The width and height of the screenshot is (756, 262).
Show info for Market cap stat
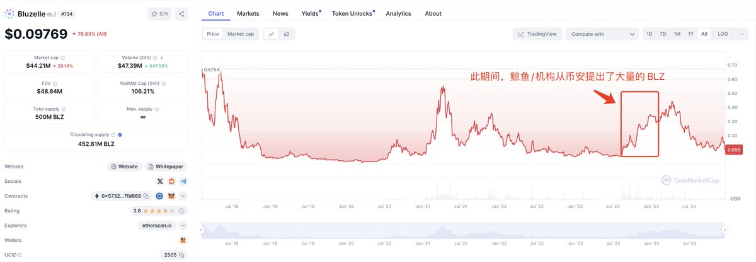(62, 57)
